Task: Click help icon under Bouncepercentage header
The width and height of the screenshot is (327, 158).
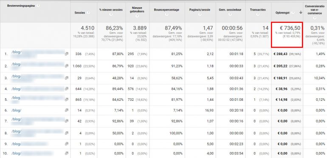Action: 166,14
